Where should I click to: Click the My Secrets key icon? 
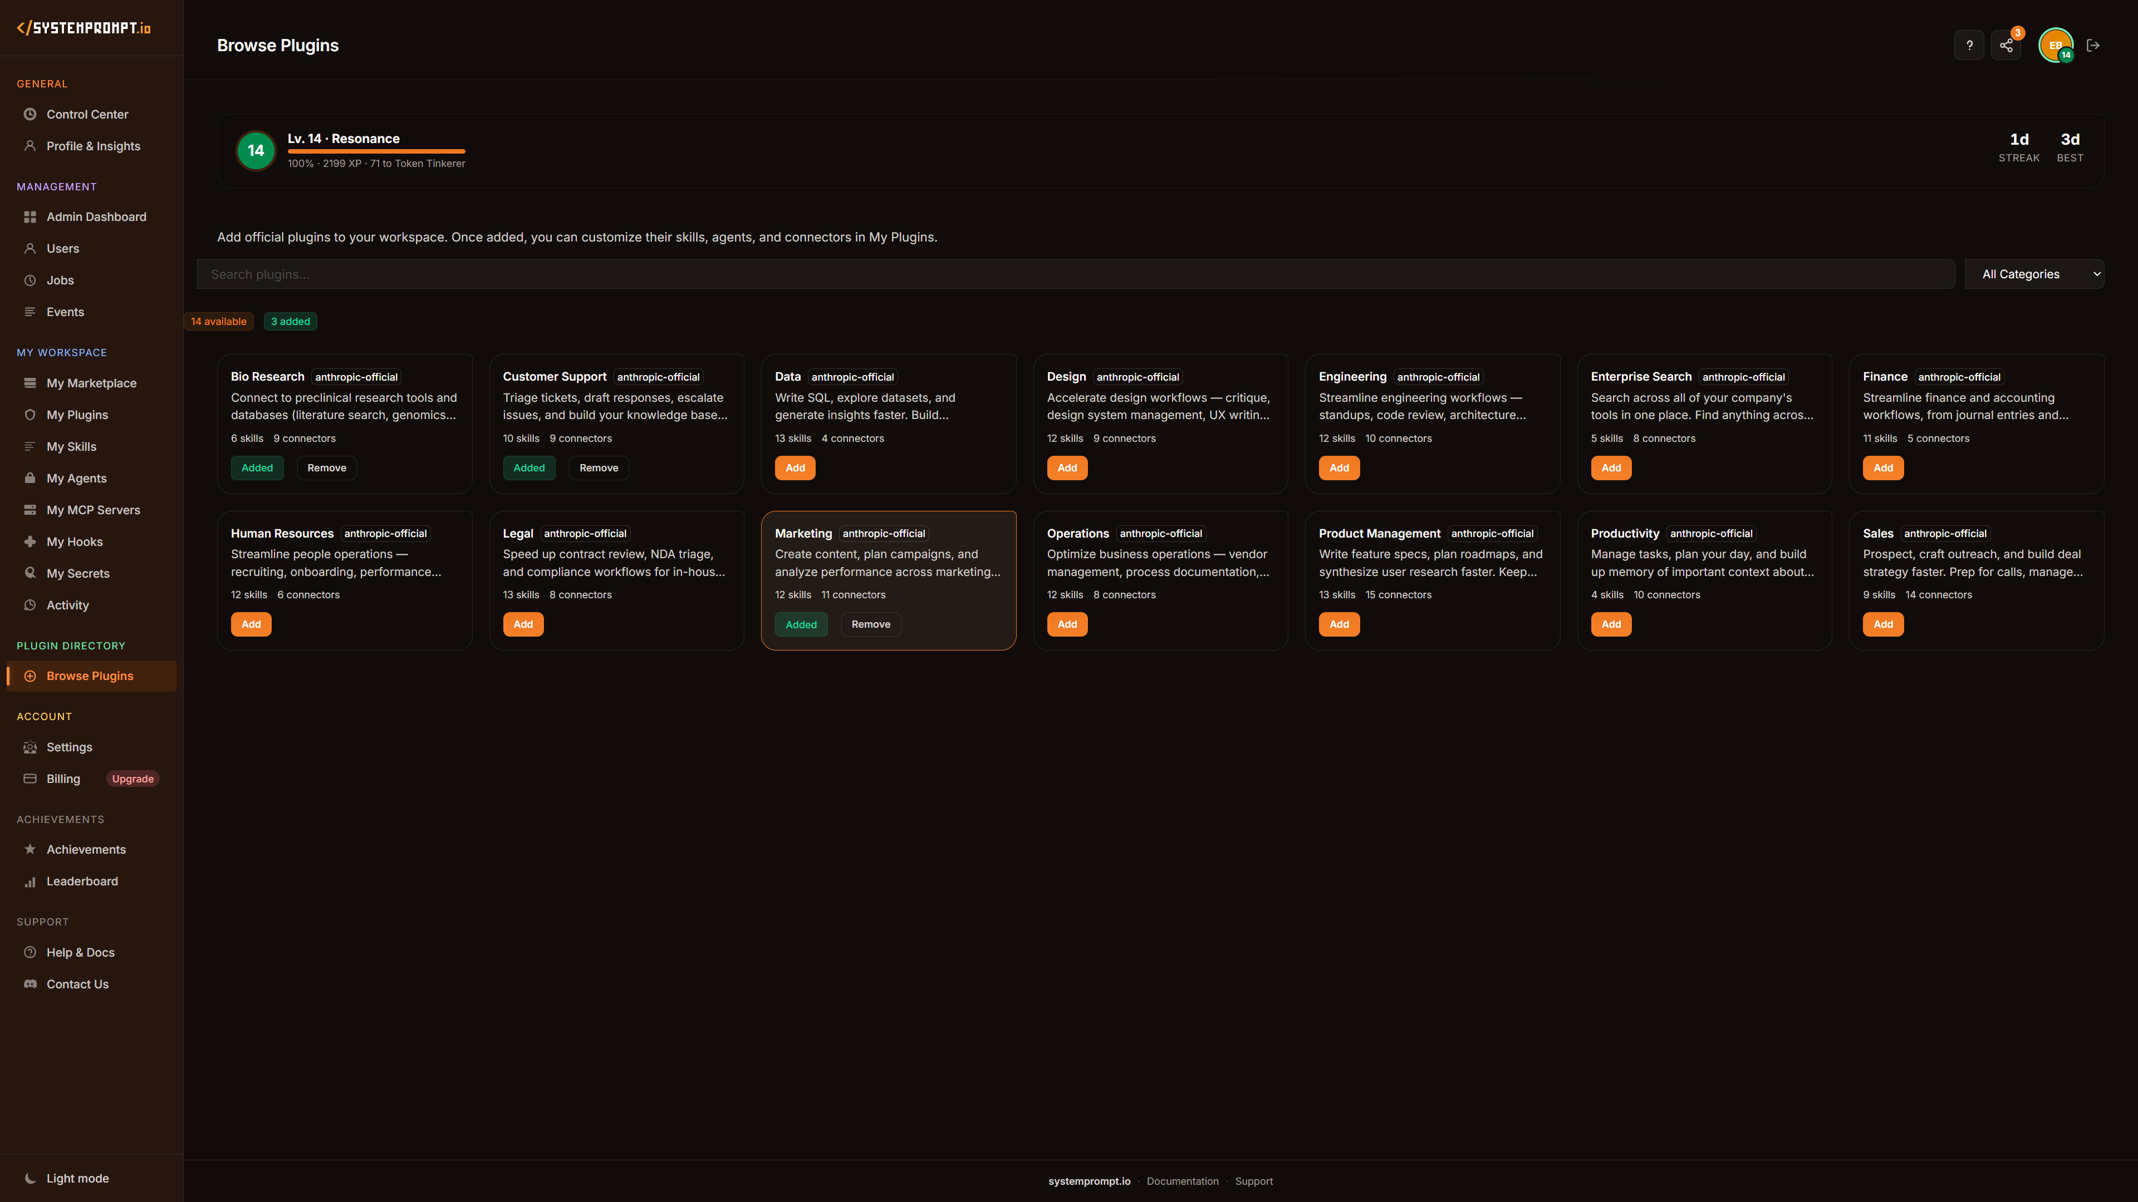click(30, 573)
